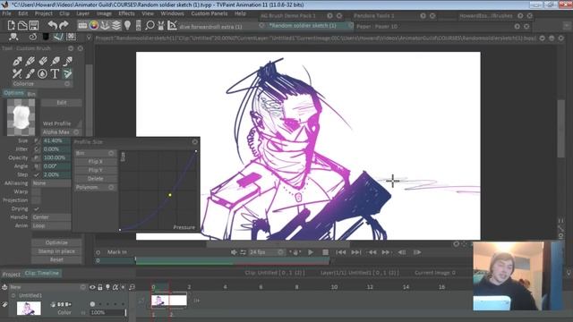Open the graph chart icon in the top toolbar
This screenshot has width=573, height=322.
172,25
